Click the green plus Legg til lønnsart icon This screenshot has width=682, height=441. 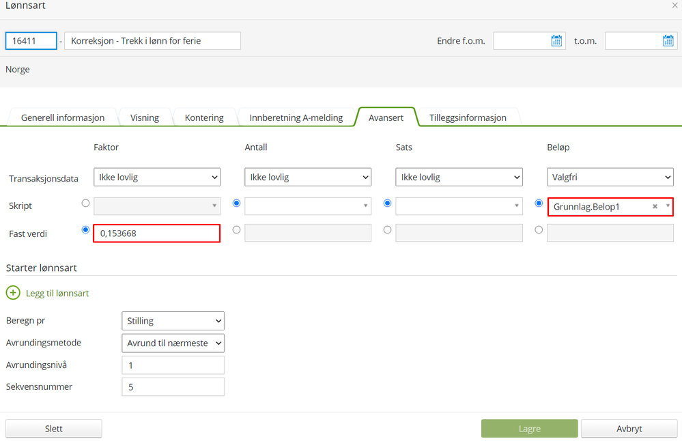[x=14, y=293]
